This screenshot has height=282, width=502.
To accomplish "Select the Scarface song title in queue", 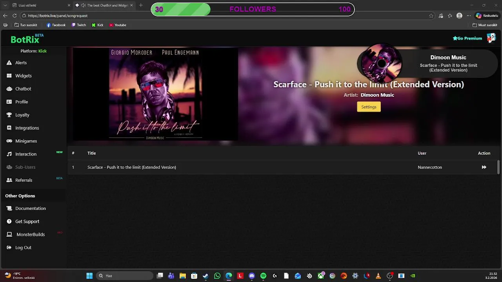I will tap(132, 167).
